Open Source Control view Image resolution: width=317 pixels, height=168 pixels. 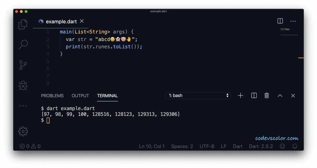(x=23, y=65)
